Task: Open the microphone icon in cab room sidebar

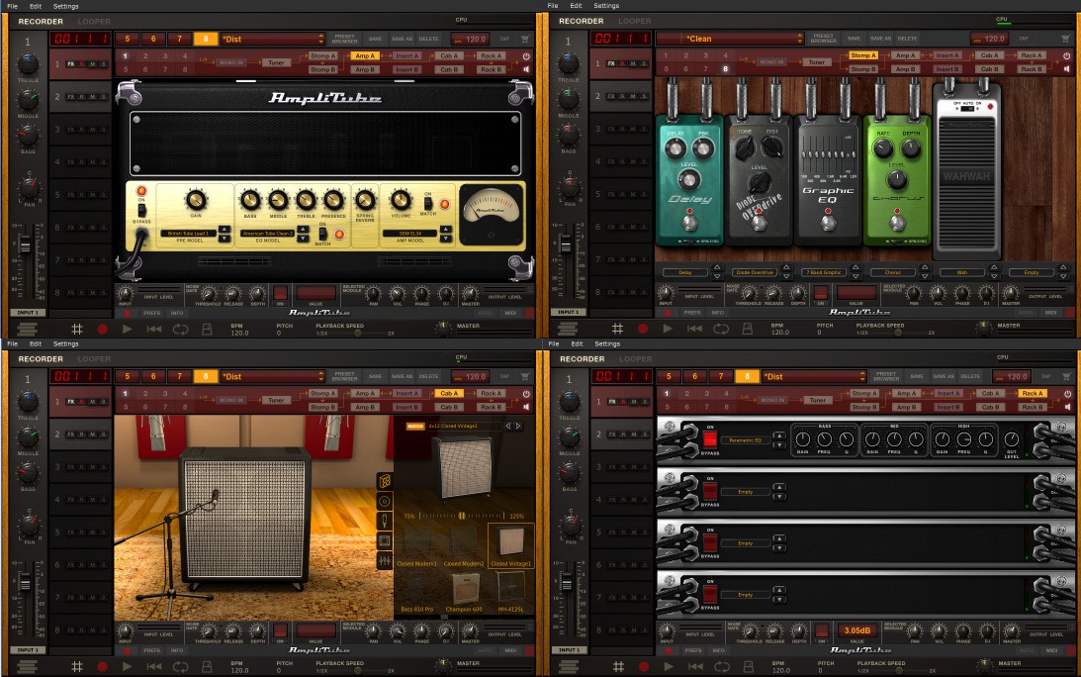Action: coord(385,521)
